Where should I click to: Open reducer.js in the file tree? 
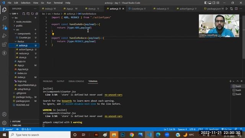coord(24,54)
